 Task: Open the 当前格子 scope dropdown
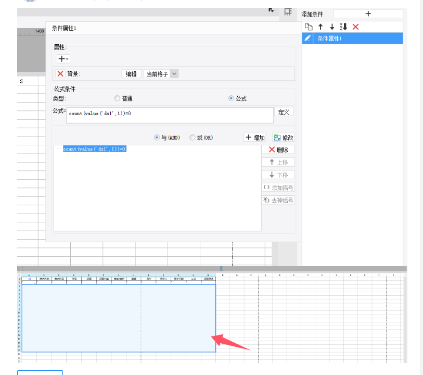(161, 74)
